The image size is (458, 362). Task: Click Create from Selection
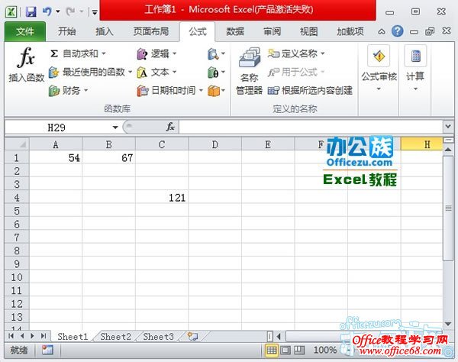pyautogui.click(x=310, y=91)
